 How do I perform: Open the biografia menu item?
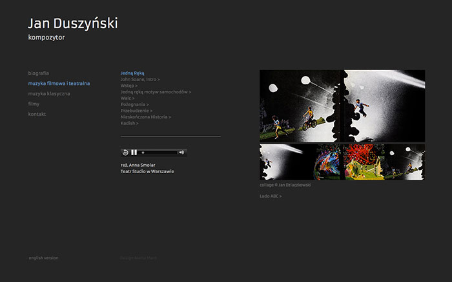(x=38, y=73)
